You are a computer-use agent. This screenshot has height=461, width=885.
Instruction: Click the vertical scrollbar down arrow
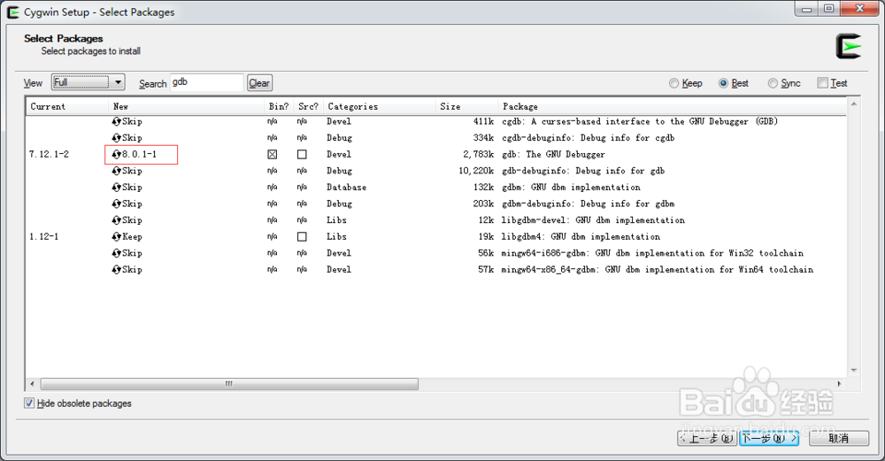(854, 370)
